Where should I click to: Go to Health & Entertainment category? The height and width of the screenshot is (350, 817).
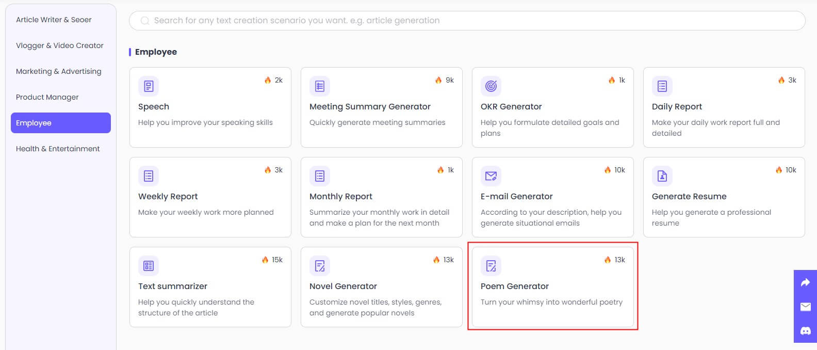point(61,149)
